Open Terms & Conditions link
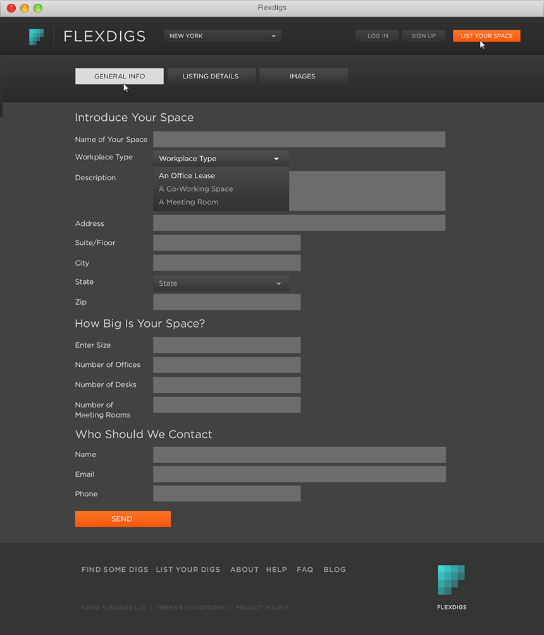This screenshot has width=544, height=635. [x=190, y=607]
